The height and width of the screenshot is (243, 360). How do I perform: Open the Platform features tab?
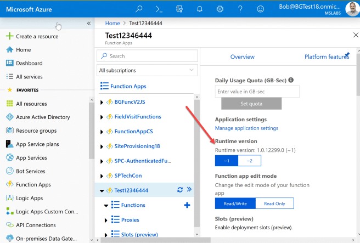[326, 57]
